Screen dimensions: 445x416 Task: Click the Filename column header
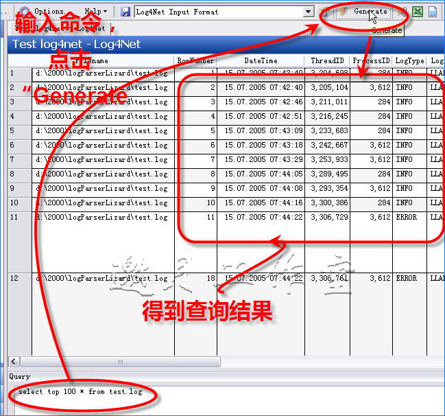tap(103, 60)
